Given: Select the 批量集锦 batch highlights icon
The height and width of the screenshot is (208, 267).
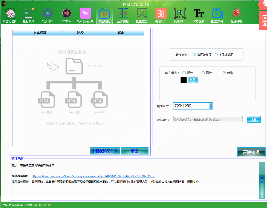Looking at the screenshot, I should pyautogui.click(x=217, y=14).
